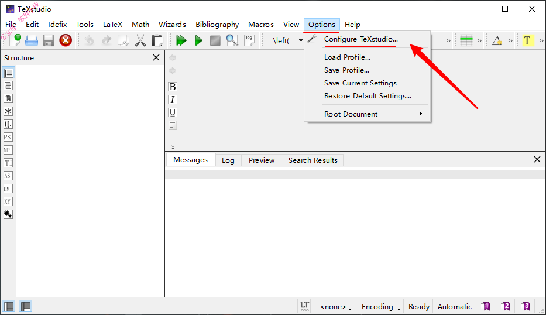The height and width of the screenshot is (315, 546).
Task: Click the Undo arrow icon
Action: [89, 40]
